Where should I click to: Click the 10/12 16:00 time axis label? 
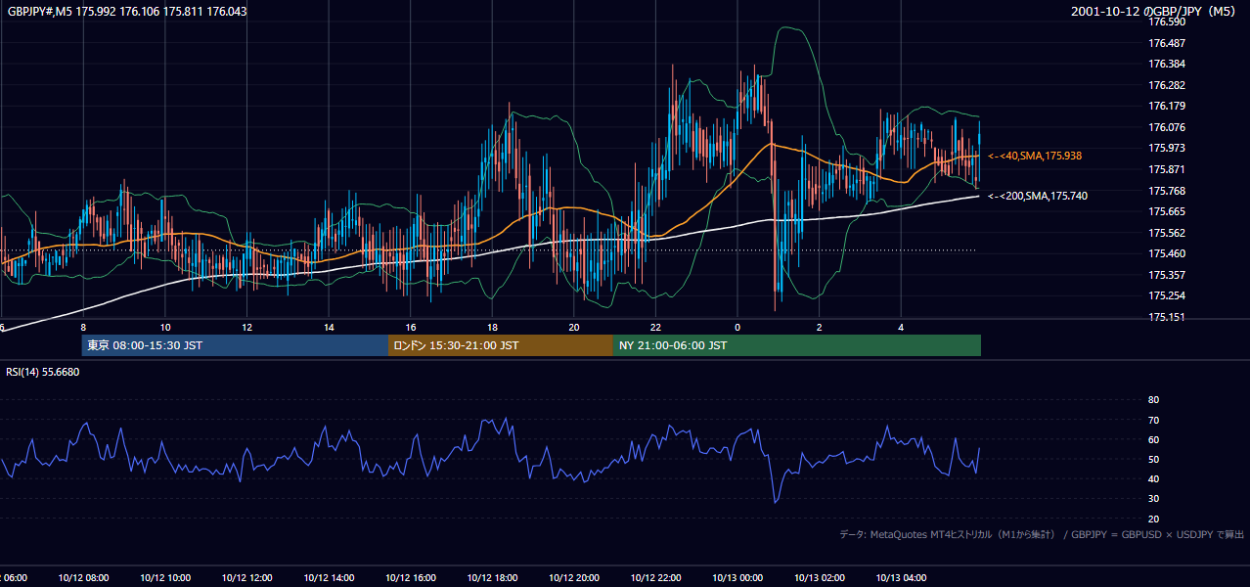(410, 578)
